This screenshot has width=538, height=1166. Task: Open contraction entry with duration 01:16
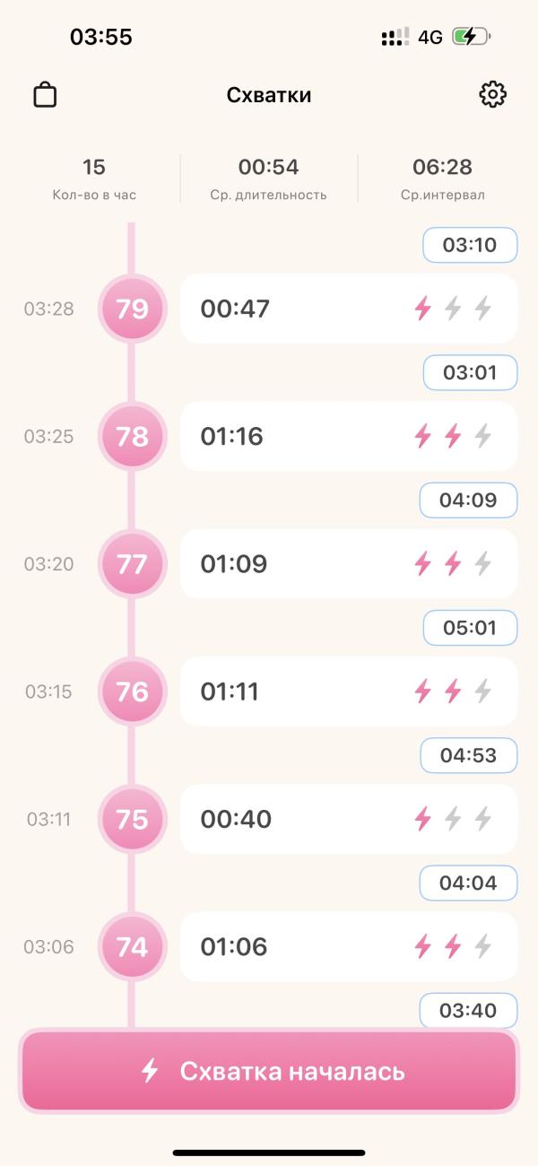(x=287, y=437)
